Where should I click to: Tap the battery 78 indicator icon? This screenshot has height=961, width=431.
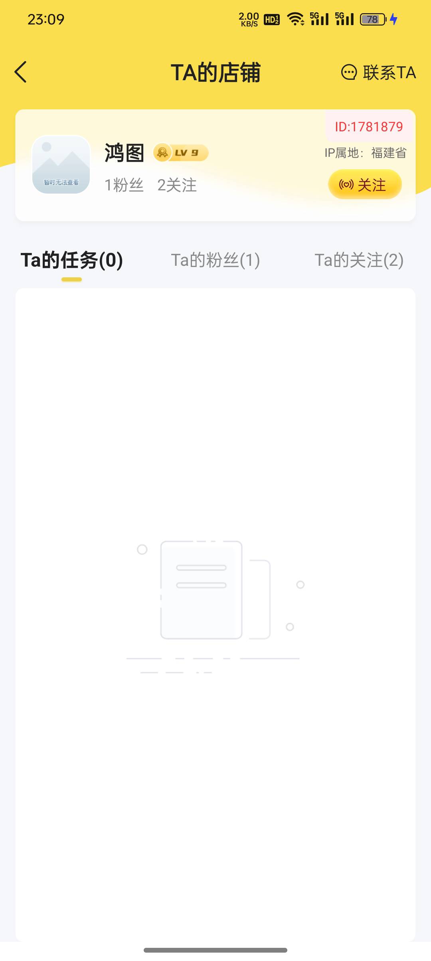tap(373, 19)
